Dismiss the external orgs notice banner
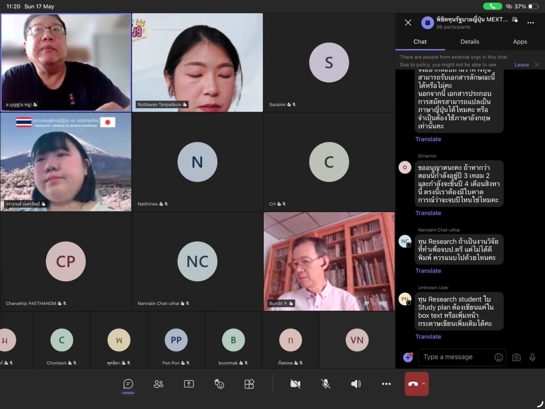 pos(537,65)
